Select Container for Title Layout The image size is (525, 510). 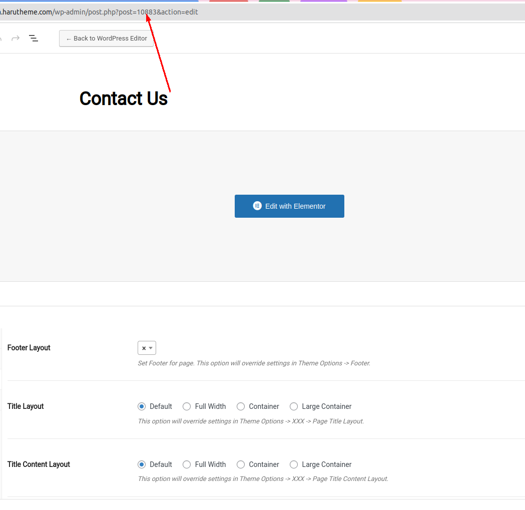240,406
